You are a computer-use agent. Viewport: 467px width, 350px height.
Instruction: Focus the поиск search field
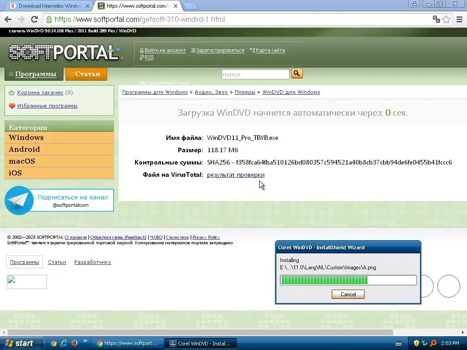pyautogui.click(x=255, y=74)
